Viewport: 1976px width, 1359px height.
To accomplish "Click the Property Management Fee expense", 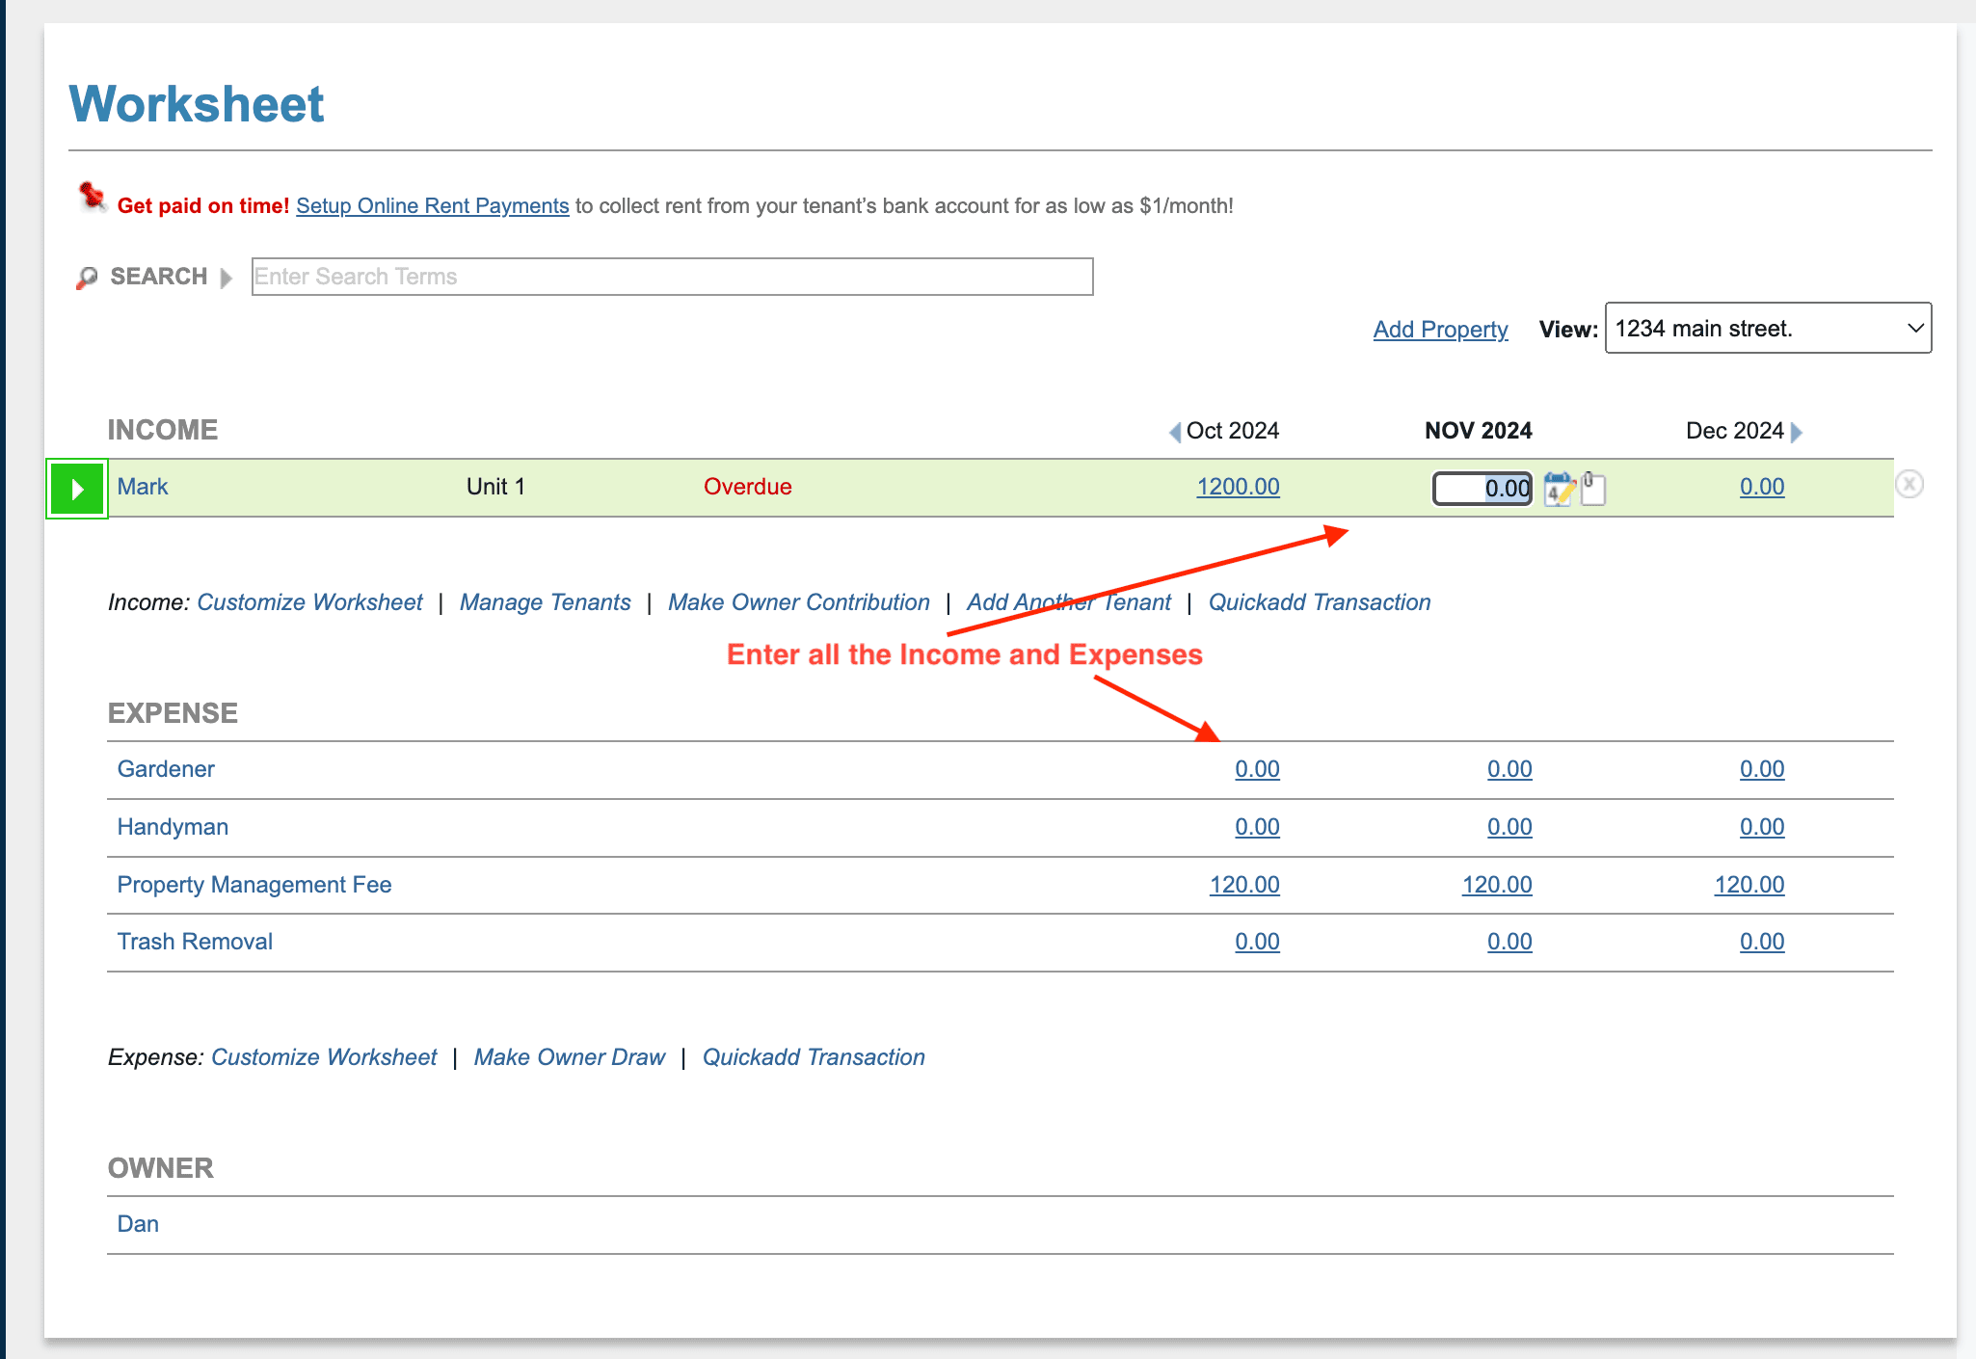I will pos(254,885).
